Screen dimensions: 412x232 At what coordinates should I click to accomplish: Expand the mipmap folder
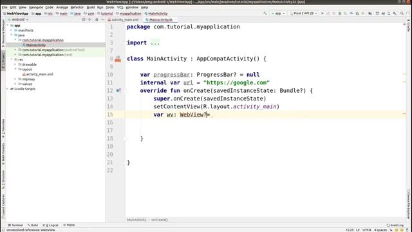[15, 79]
